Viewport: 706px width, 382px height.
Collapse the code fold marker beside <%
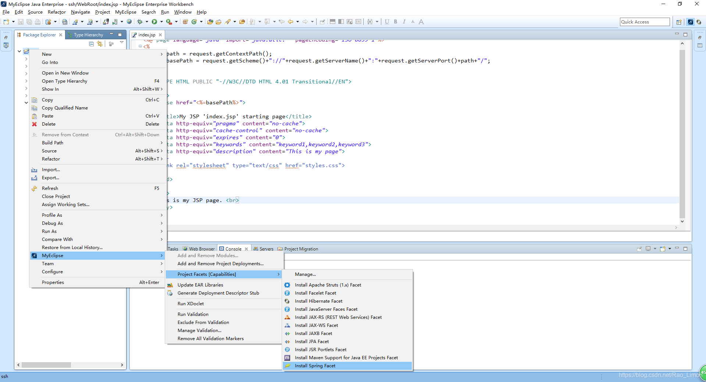tap(140, 46)
